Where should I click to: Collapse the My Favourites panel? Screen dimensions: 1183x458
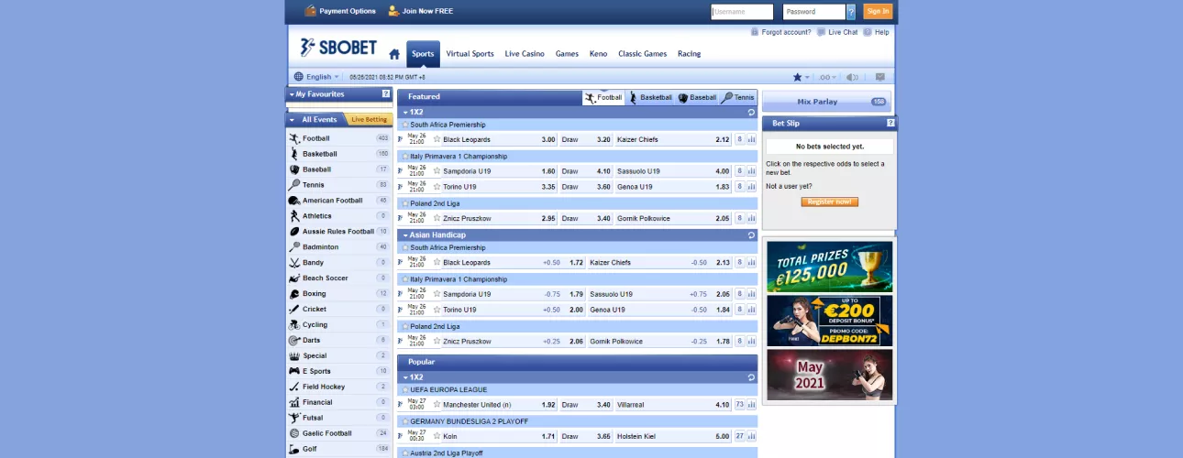click(292, 94)
